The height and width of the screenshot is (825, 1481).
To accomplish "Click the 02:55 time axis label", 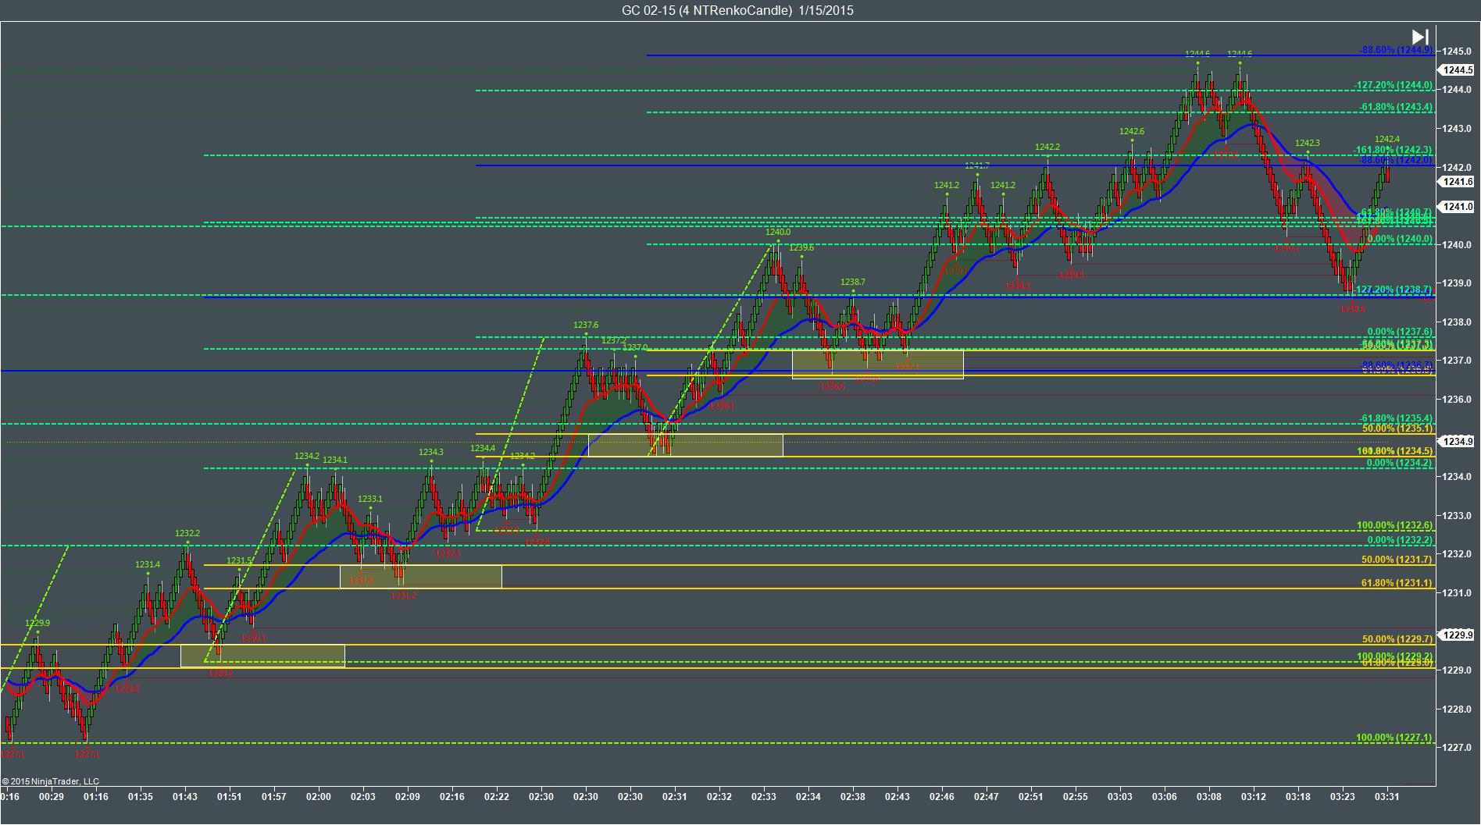I will point(1076,797).
